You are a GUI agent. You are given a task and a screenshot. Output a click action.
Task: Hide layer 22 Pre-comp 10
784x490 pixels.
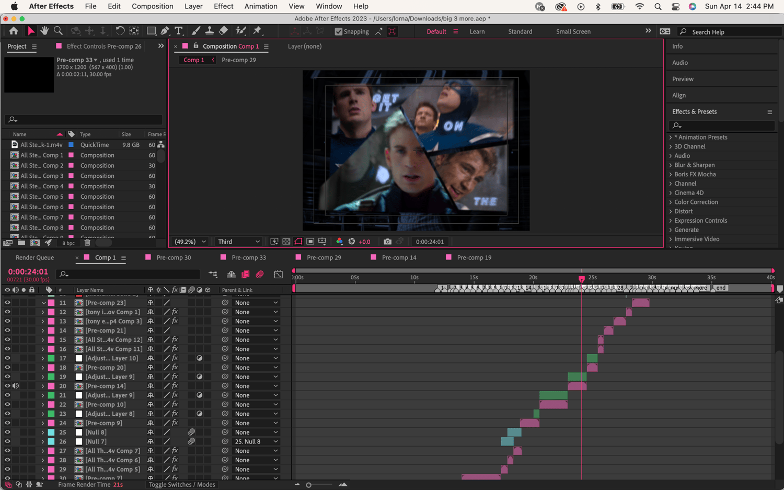pos(7,404)
